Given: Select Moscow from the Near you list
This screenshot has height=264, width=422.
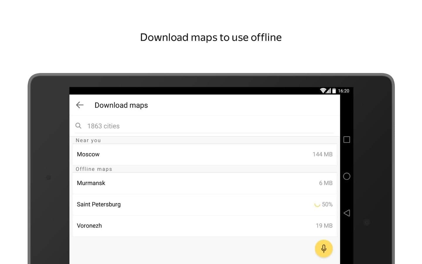Looking at the screenshot, I should coord(88,154).
